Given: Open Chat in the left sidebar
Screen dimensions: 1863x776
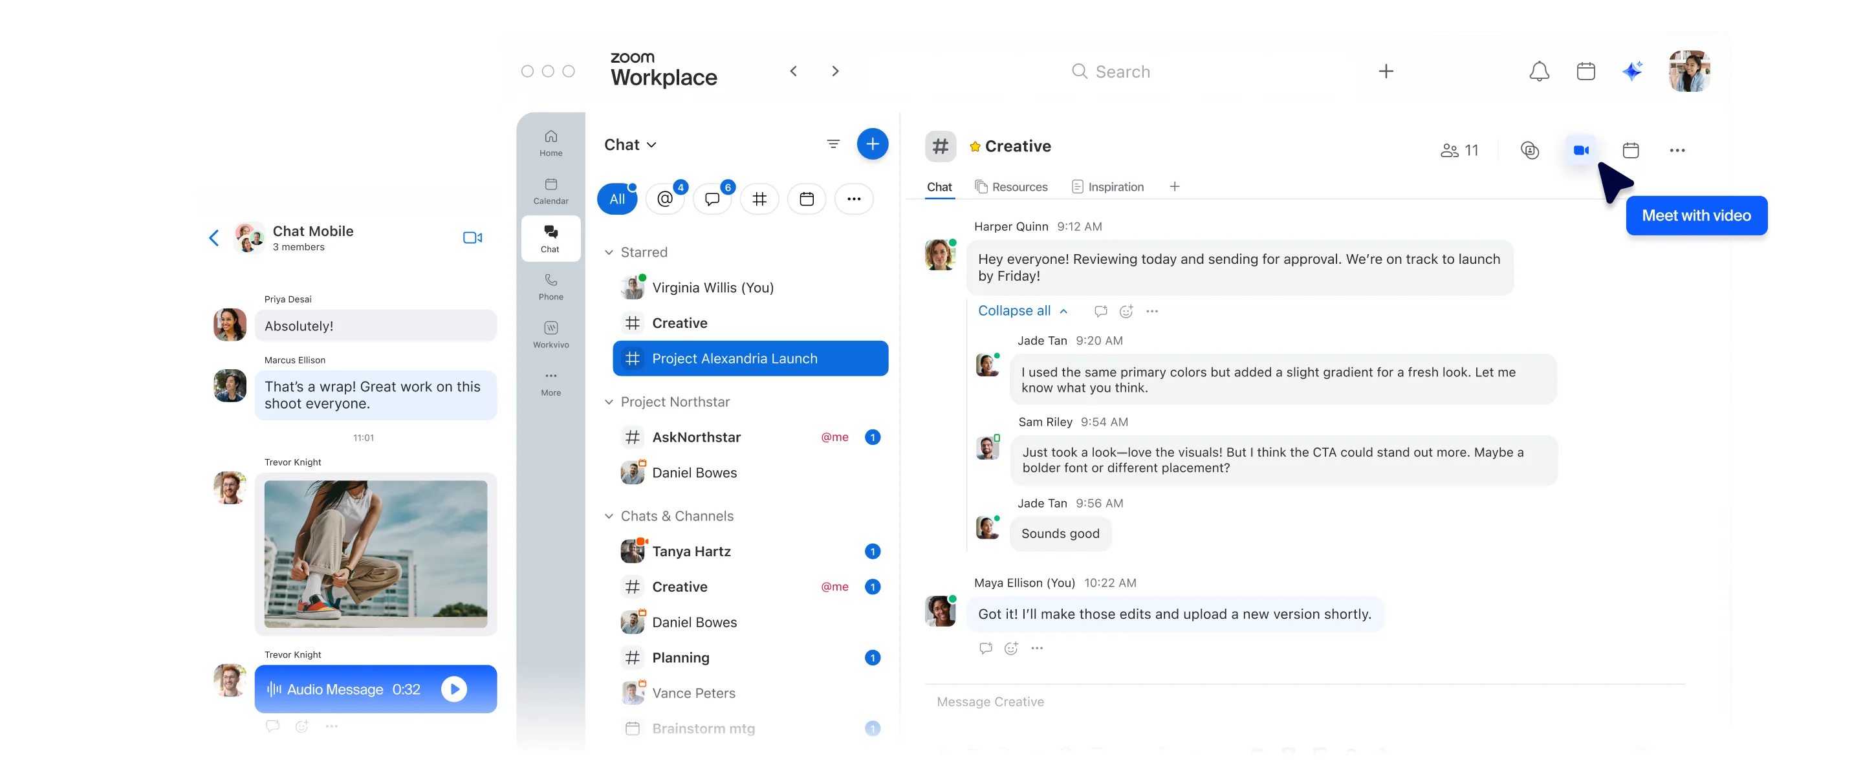Looking at the screenshot, I should tap(550, 238).
